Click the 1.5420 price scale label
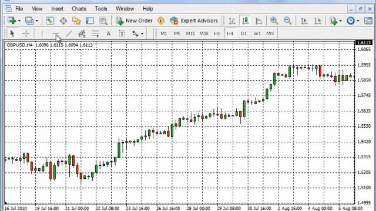376x211 pixels. click(364, 142)
